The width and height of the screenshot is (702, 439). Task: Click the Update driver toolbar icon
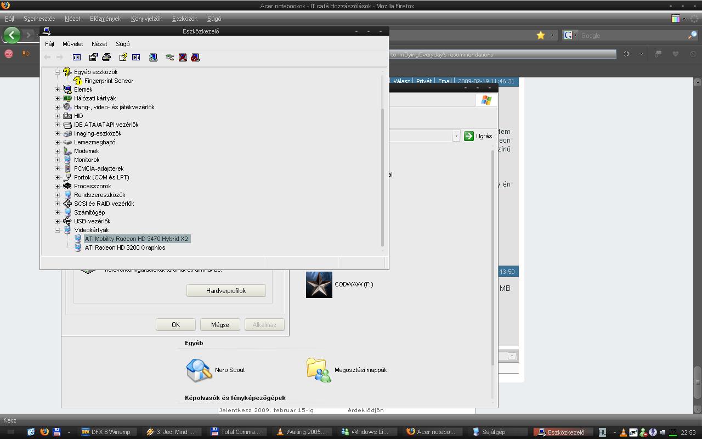click(x=170, y=57)
